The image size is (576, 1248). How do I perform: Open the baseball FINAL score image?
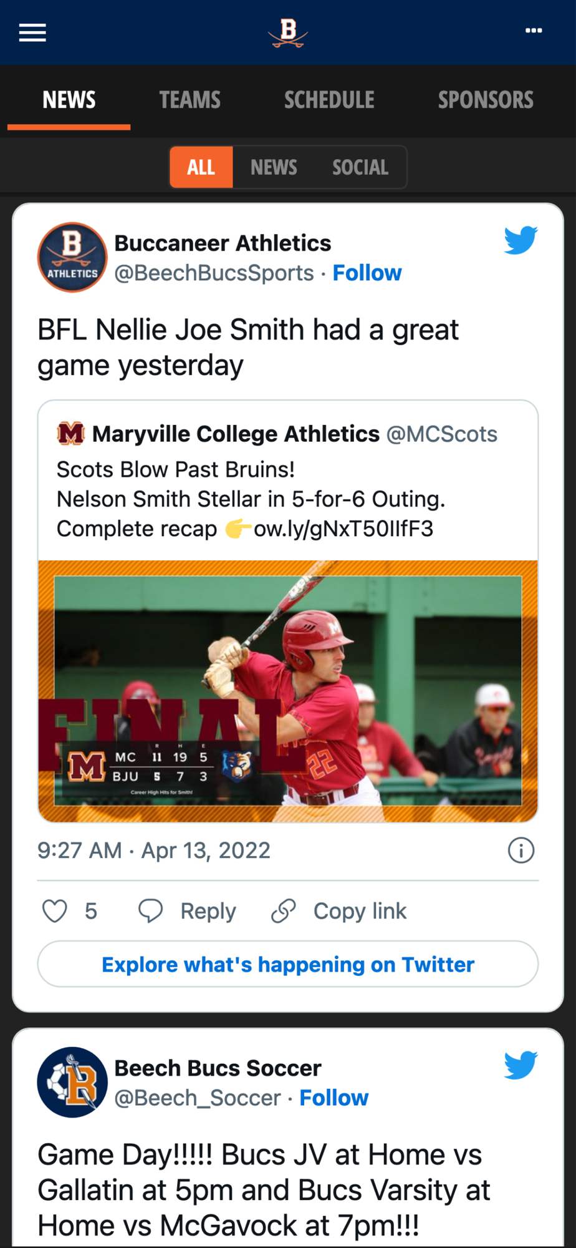click(x=288, y=691)
